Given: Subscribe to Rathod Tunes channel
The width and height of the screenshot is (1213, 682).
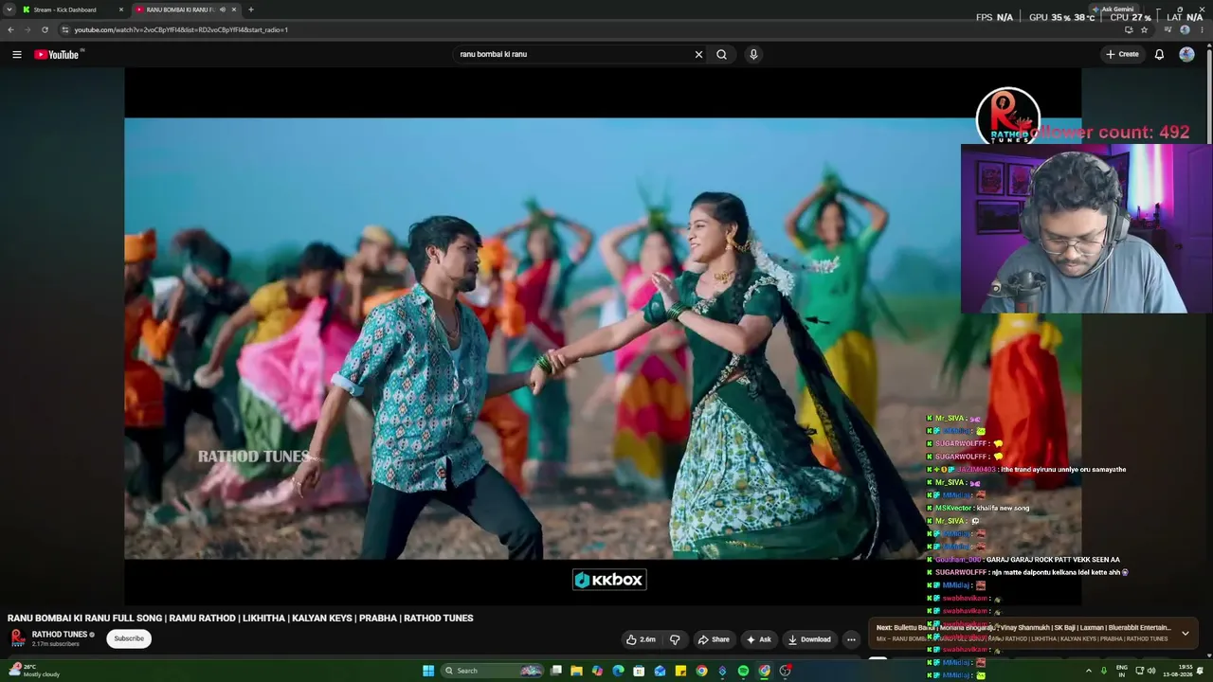Looking at the screenshot, I should point(129,638).
